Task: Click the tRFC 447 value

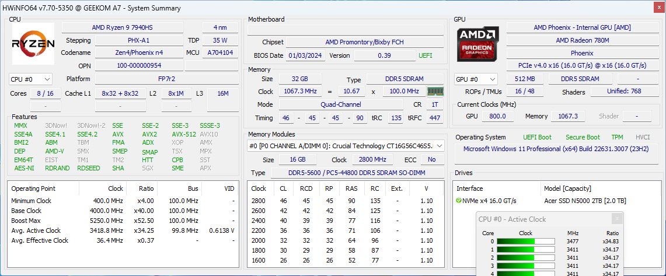Action: (x=434, y=118)
